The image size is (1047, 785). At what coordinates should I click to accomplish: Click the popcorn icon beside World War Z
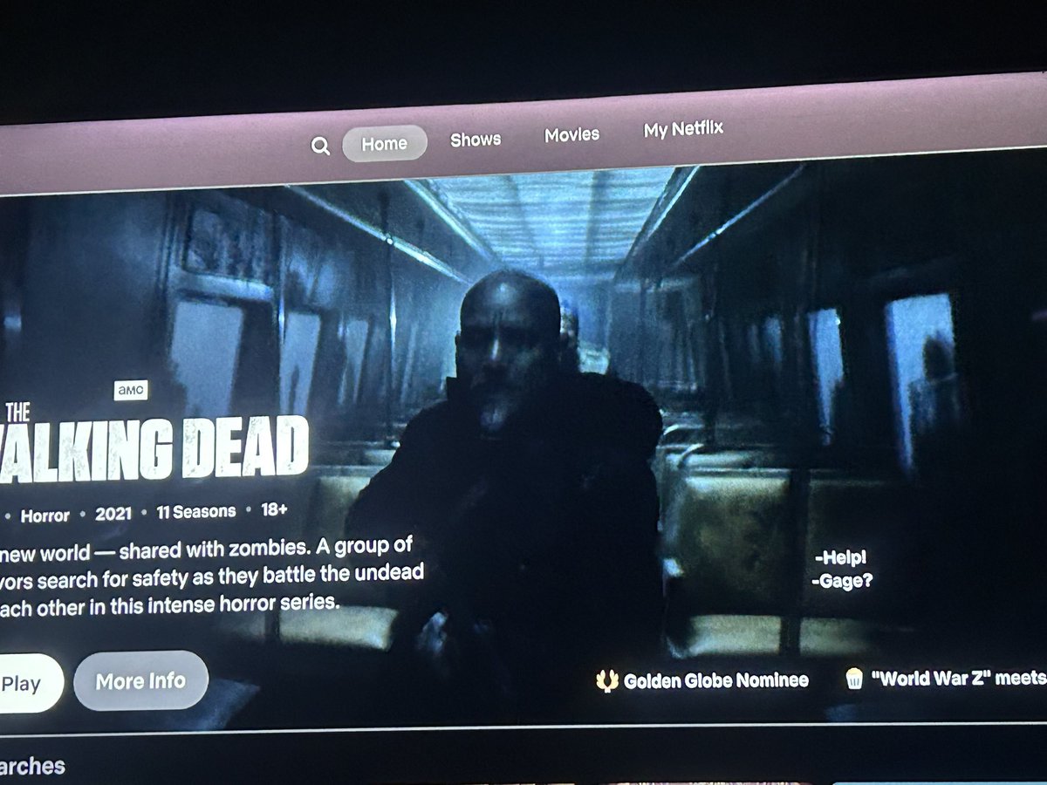click(854, 679)
